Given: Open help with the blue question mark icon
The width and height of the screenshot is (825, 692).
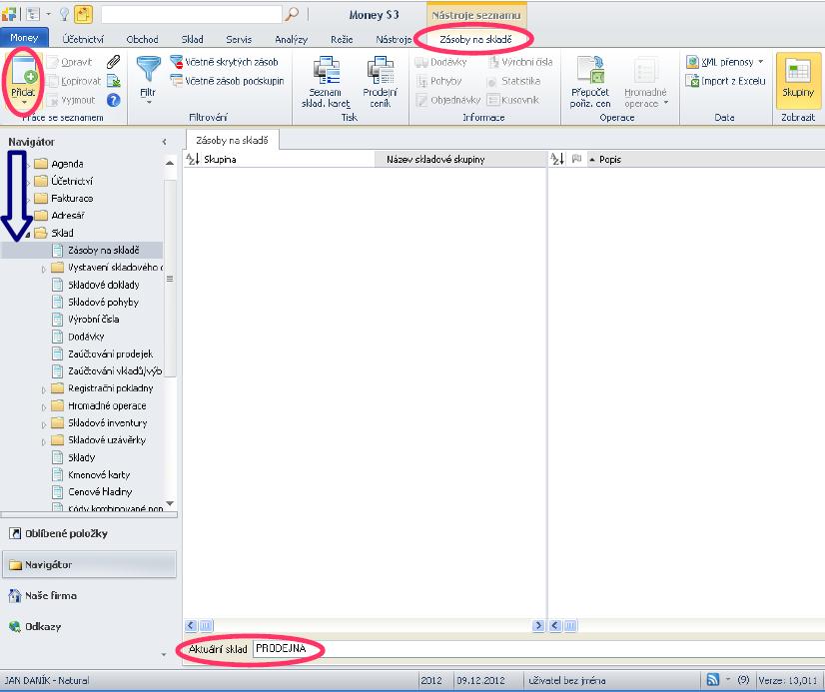Looking at the screenshot, I should coord(113,100).
